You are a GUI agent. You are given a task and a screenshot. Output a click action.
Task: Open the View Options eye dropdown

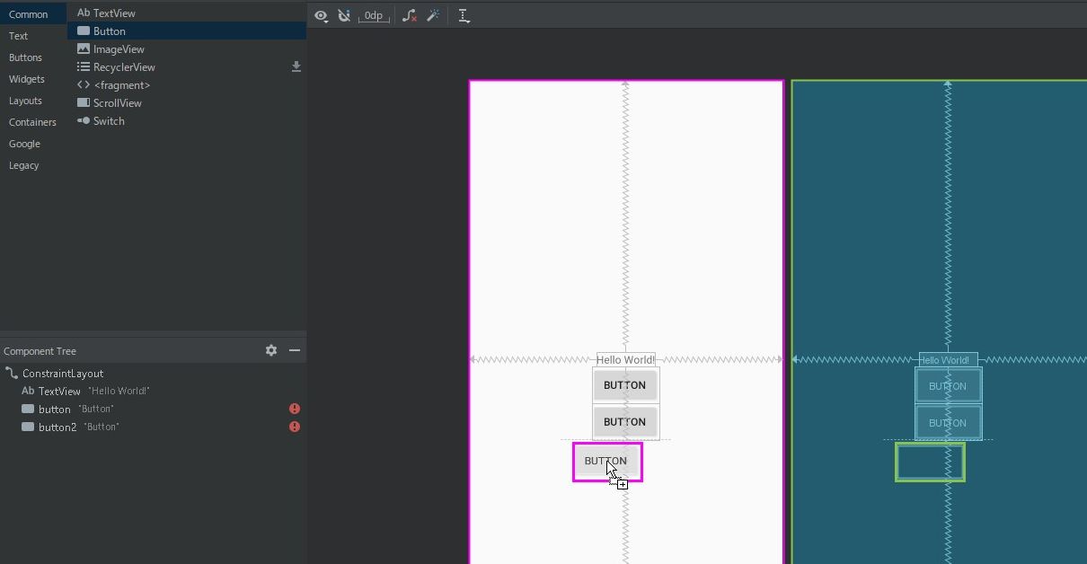321,15
